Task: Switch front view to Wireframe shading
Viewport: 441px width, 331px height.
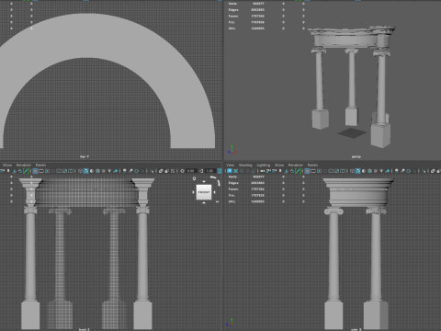Action: (80, 171)
